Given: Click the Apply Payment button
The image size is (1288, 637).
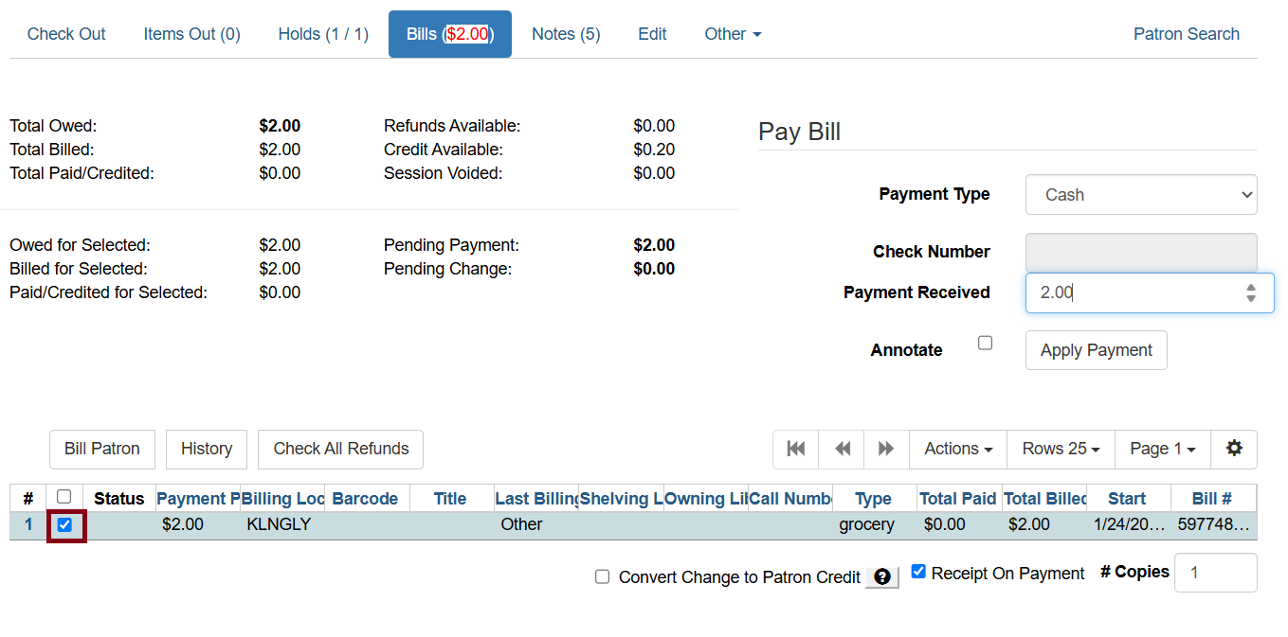Looking at the screenshot, I should pos(1096,349).
